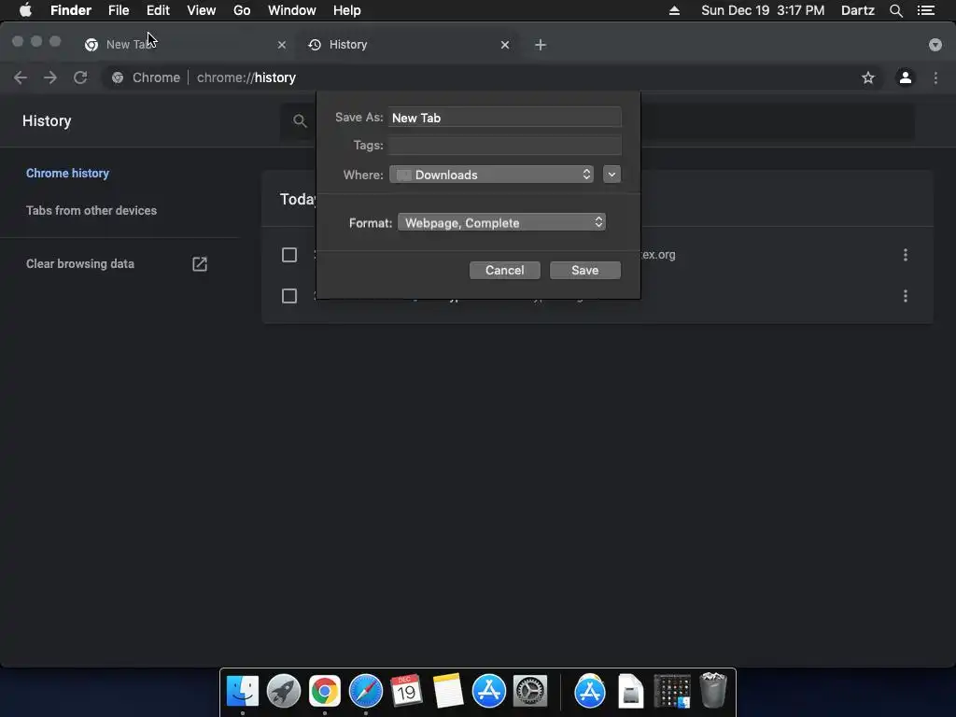
Task: Open the Edit menu
Action: (x=158, y=10)
